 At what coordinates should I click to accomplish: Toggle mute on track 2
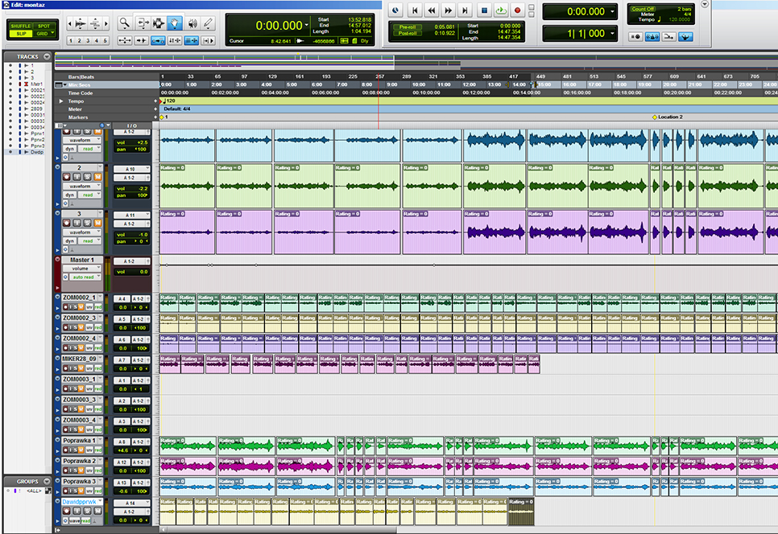[x=98, y=176]
